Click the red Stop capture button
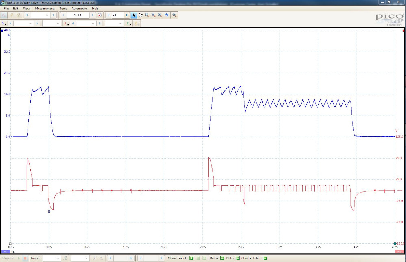The image size is (406, 262). 25,258
